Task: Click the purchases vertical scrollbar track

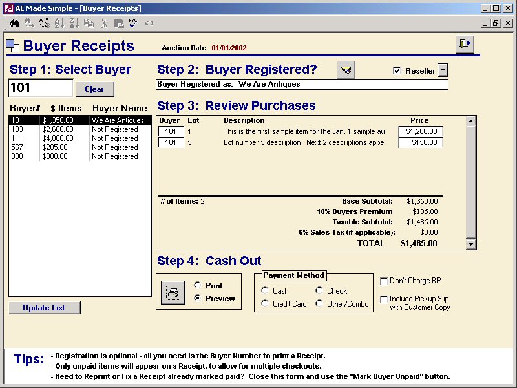Action: coord(471,182)
